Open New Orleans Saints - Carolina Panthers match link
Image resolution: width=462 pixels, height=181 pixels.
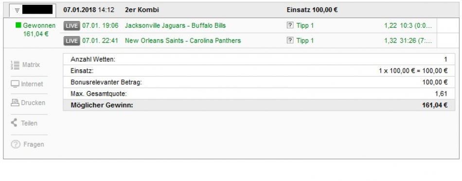183,41
